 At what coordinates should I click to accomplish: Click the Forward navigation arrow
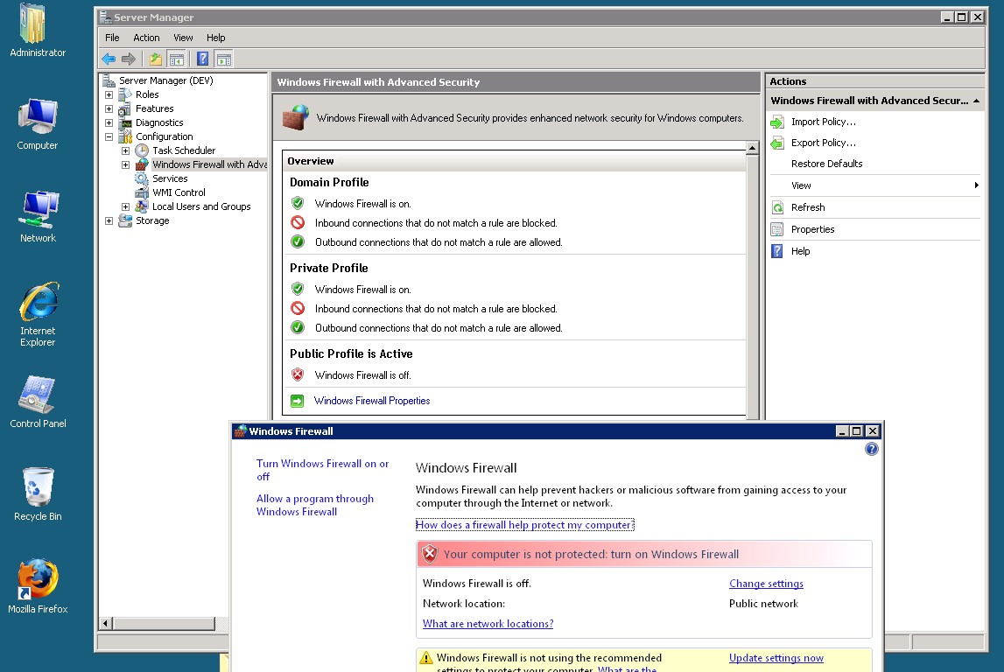(x=127, y=59)
